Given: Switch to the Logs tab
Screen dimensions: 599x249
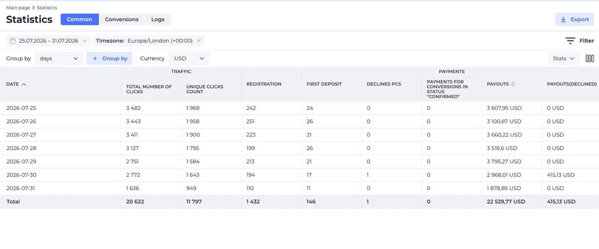Looking at the screenshot, I should tap(158, 19).
